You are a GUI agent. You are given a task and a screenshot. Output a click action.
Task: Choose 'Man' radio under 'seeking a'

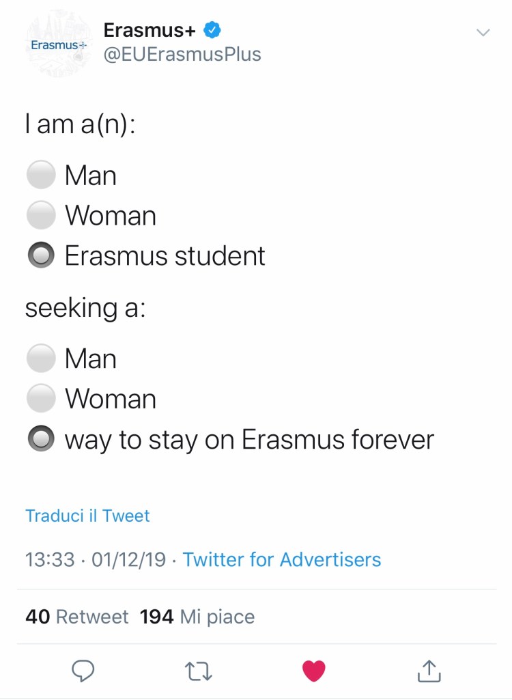[x=40, y=359]
